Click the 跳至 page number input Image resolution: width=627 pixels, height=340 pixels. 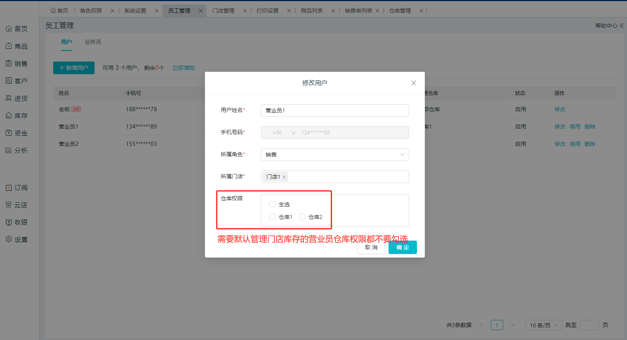click(x=590, y=325)
